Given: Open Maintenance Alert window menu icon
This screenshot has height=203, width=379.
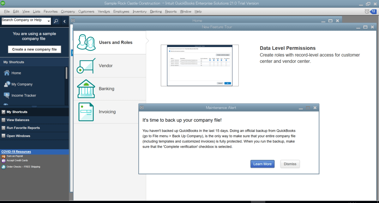Looking at the screenshot, I should 141,107.
